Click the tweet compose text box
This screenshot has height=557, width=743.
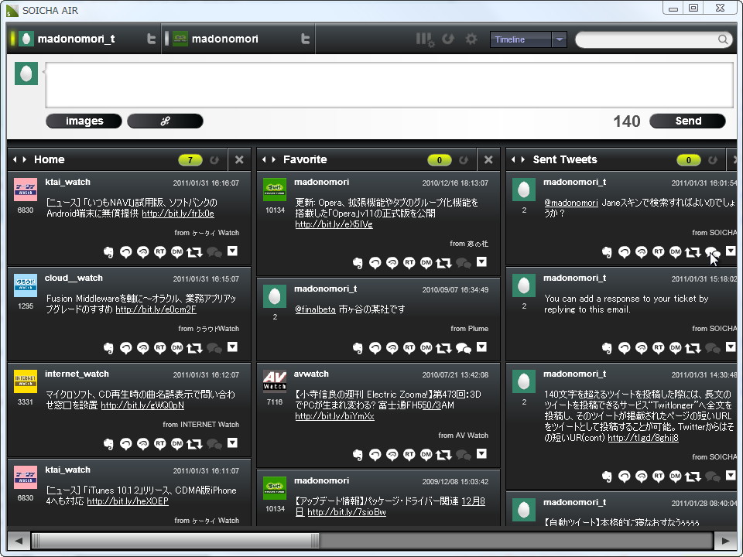389,85
